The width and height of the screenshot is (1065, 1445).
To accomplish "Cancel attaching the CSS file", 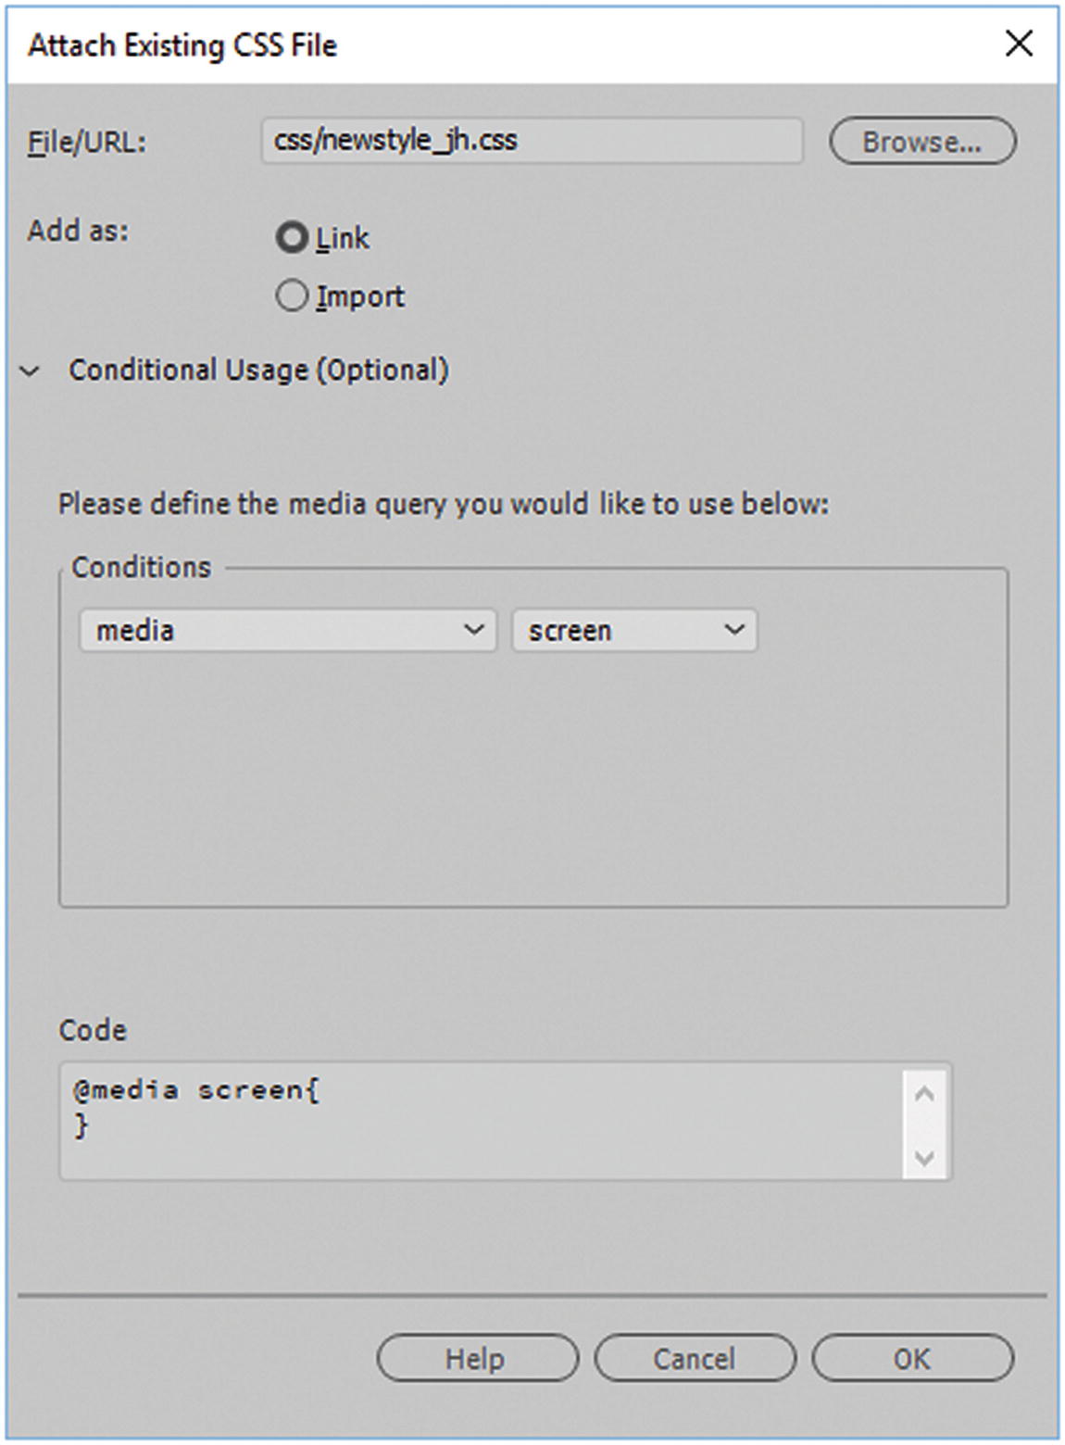I will click(695, 1359).
